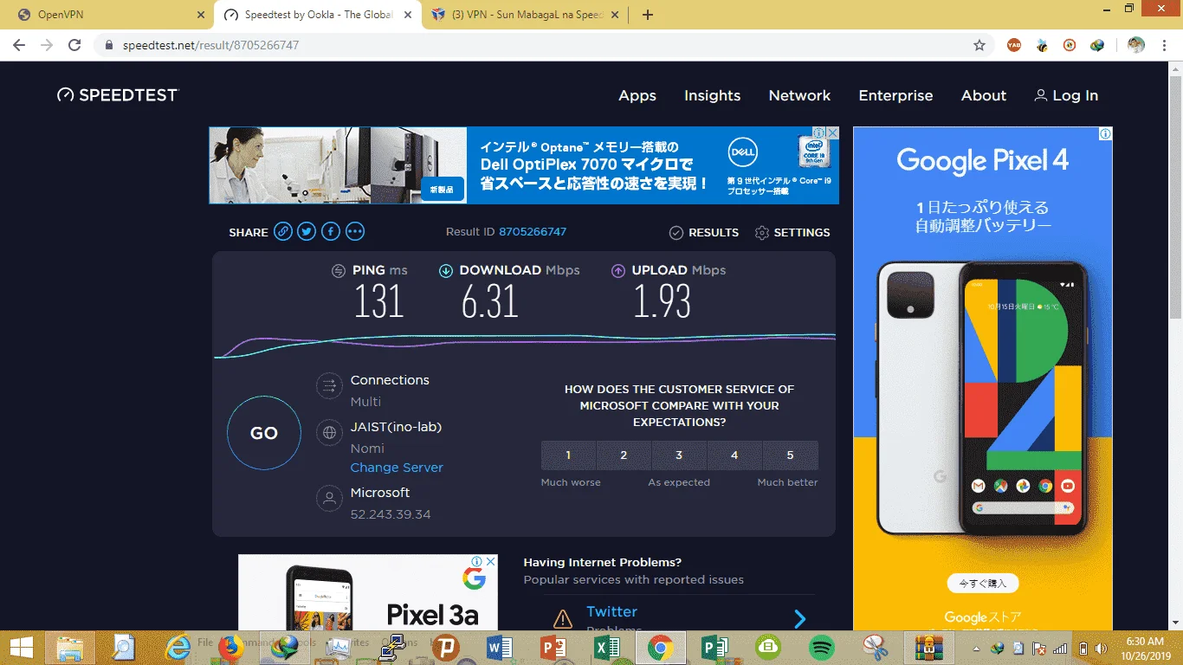1183x665 pixels.
Task: Open the About menu item
Action: pos(984,95)
